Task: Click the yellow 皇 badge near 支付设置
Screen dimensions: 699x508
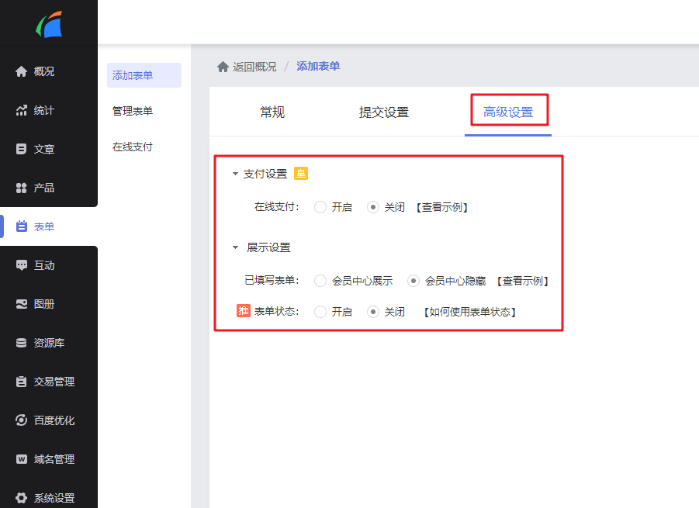Action: (301, 174)
